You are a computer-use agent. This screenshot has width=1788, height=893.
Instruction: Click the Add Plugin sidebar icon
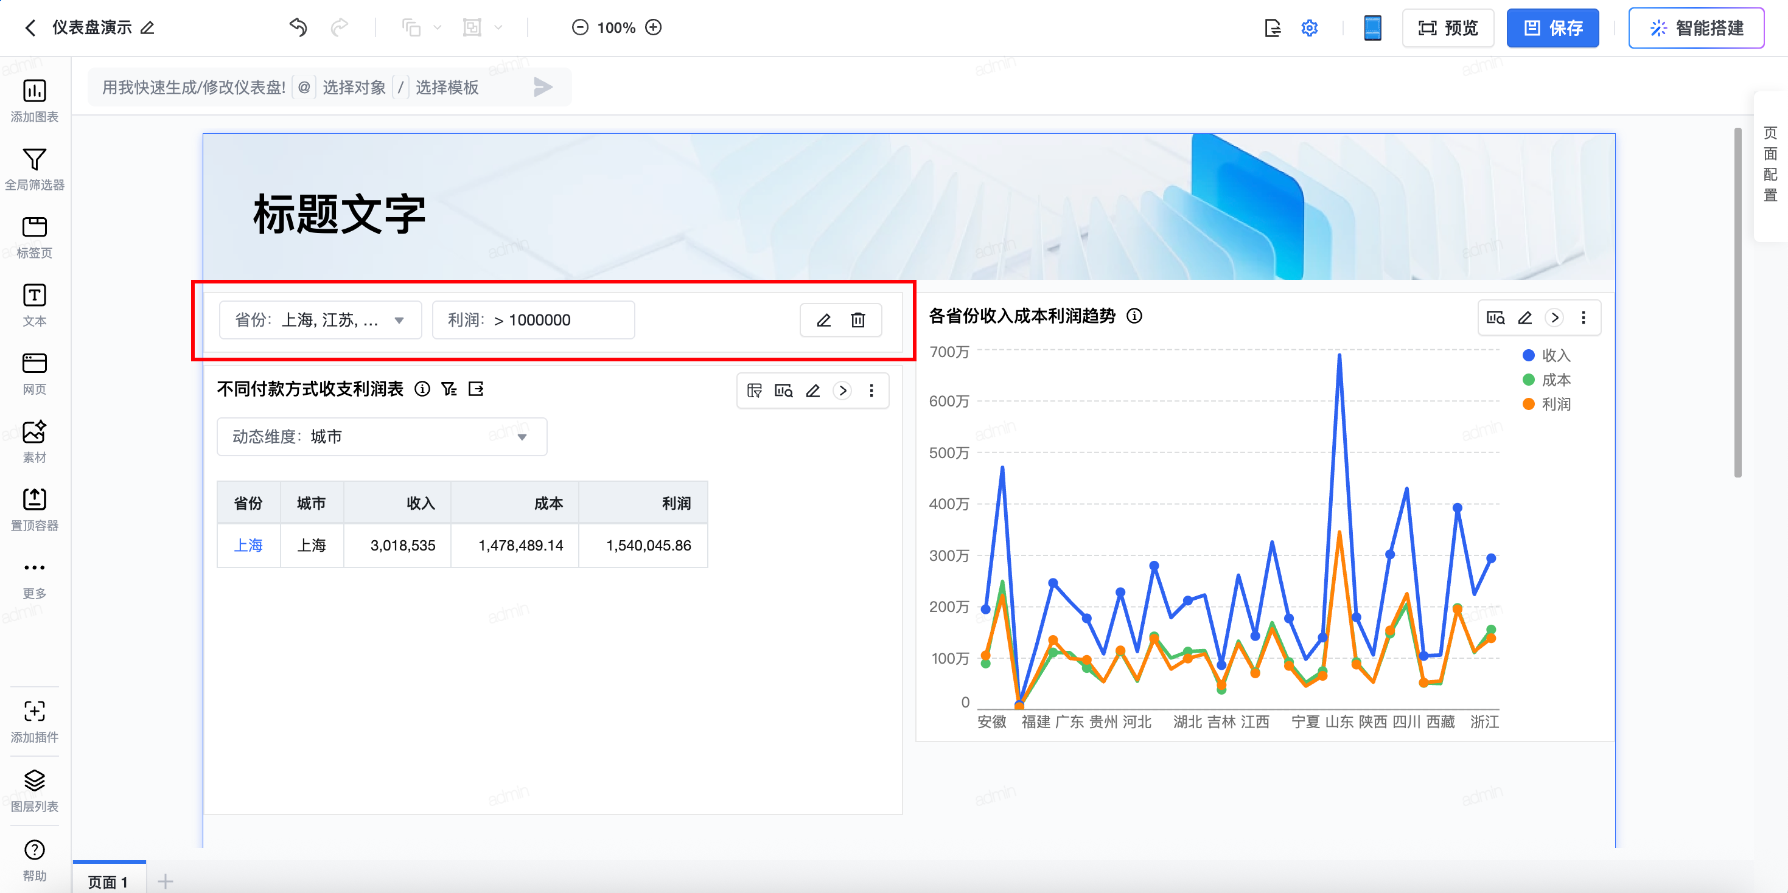[x=34, y=712]
